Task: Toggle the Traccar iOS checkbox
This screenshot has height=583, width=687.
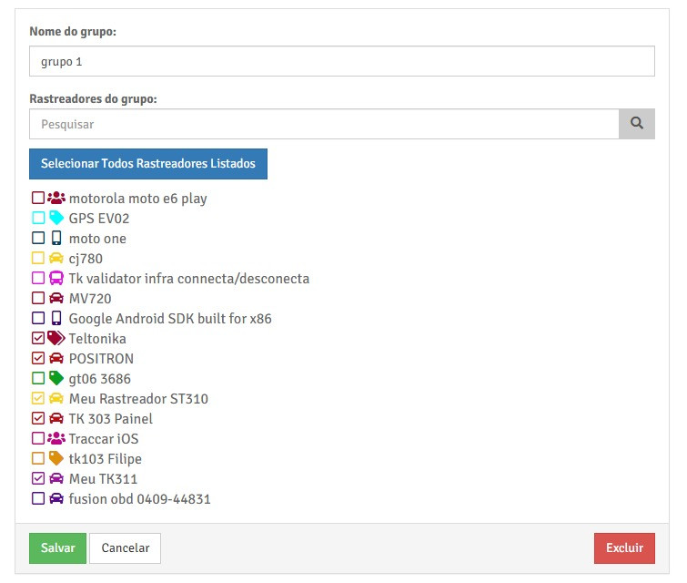Action: click(38, 438)
